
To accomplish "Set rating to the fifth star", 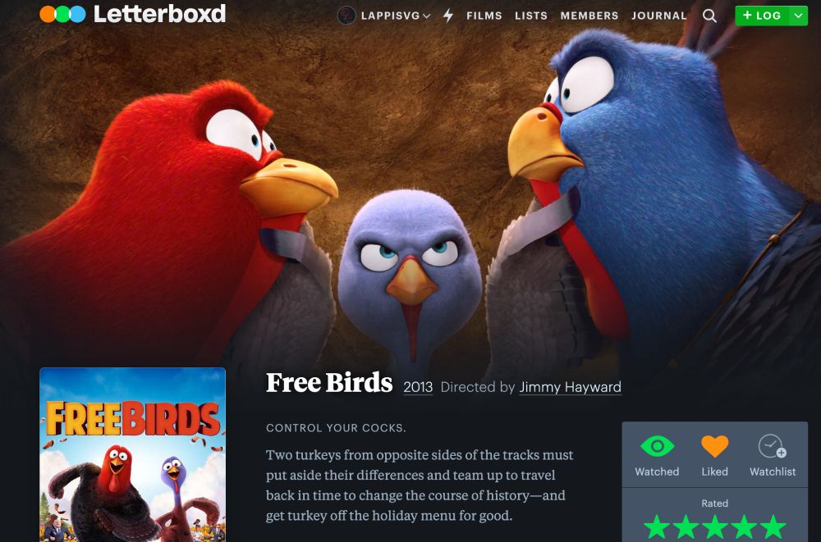I will coord(773,527).
